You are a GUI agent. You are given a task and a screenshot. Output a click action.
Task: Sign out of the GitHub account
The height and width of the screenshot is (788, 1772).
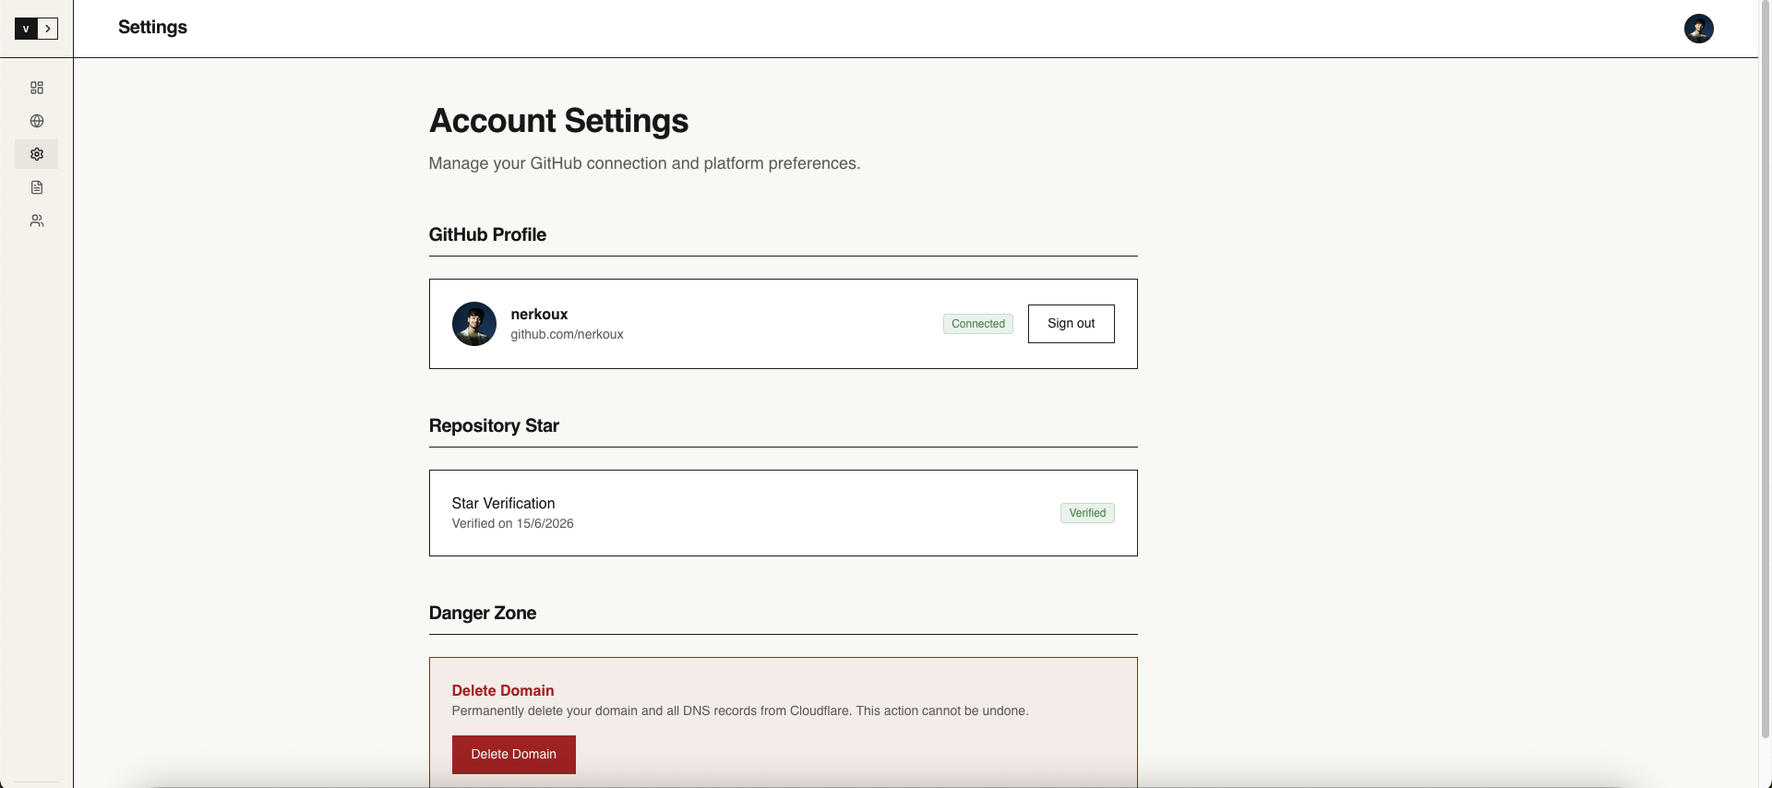tap(1071, 324)
